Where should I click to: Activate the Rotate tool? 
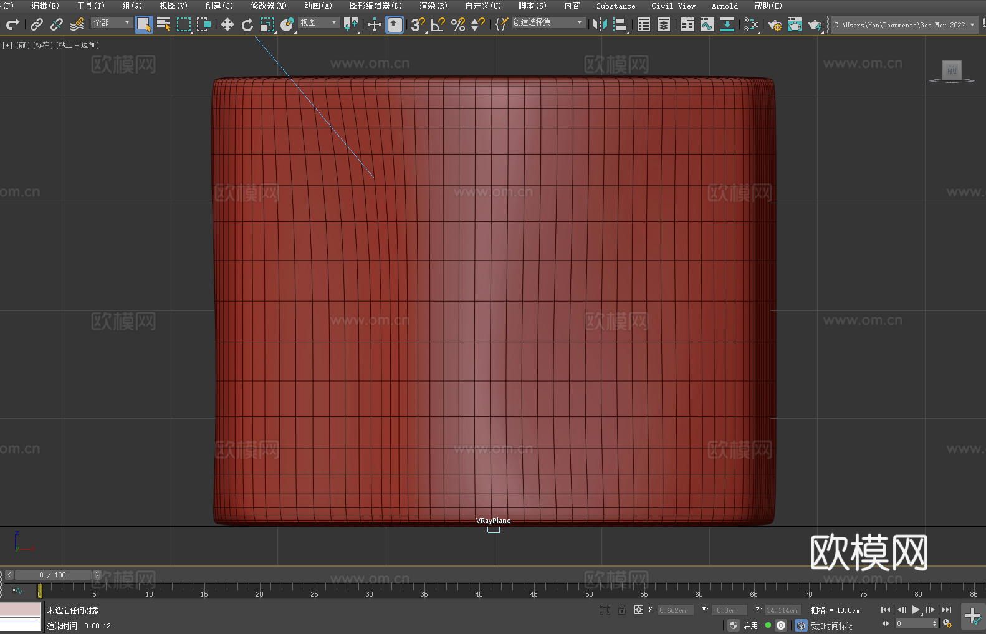click(x=247, y=24)
